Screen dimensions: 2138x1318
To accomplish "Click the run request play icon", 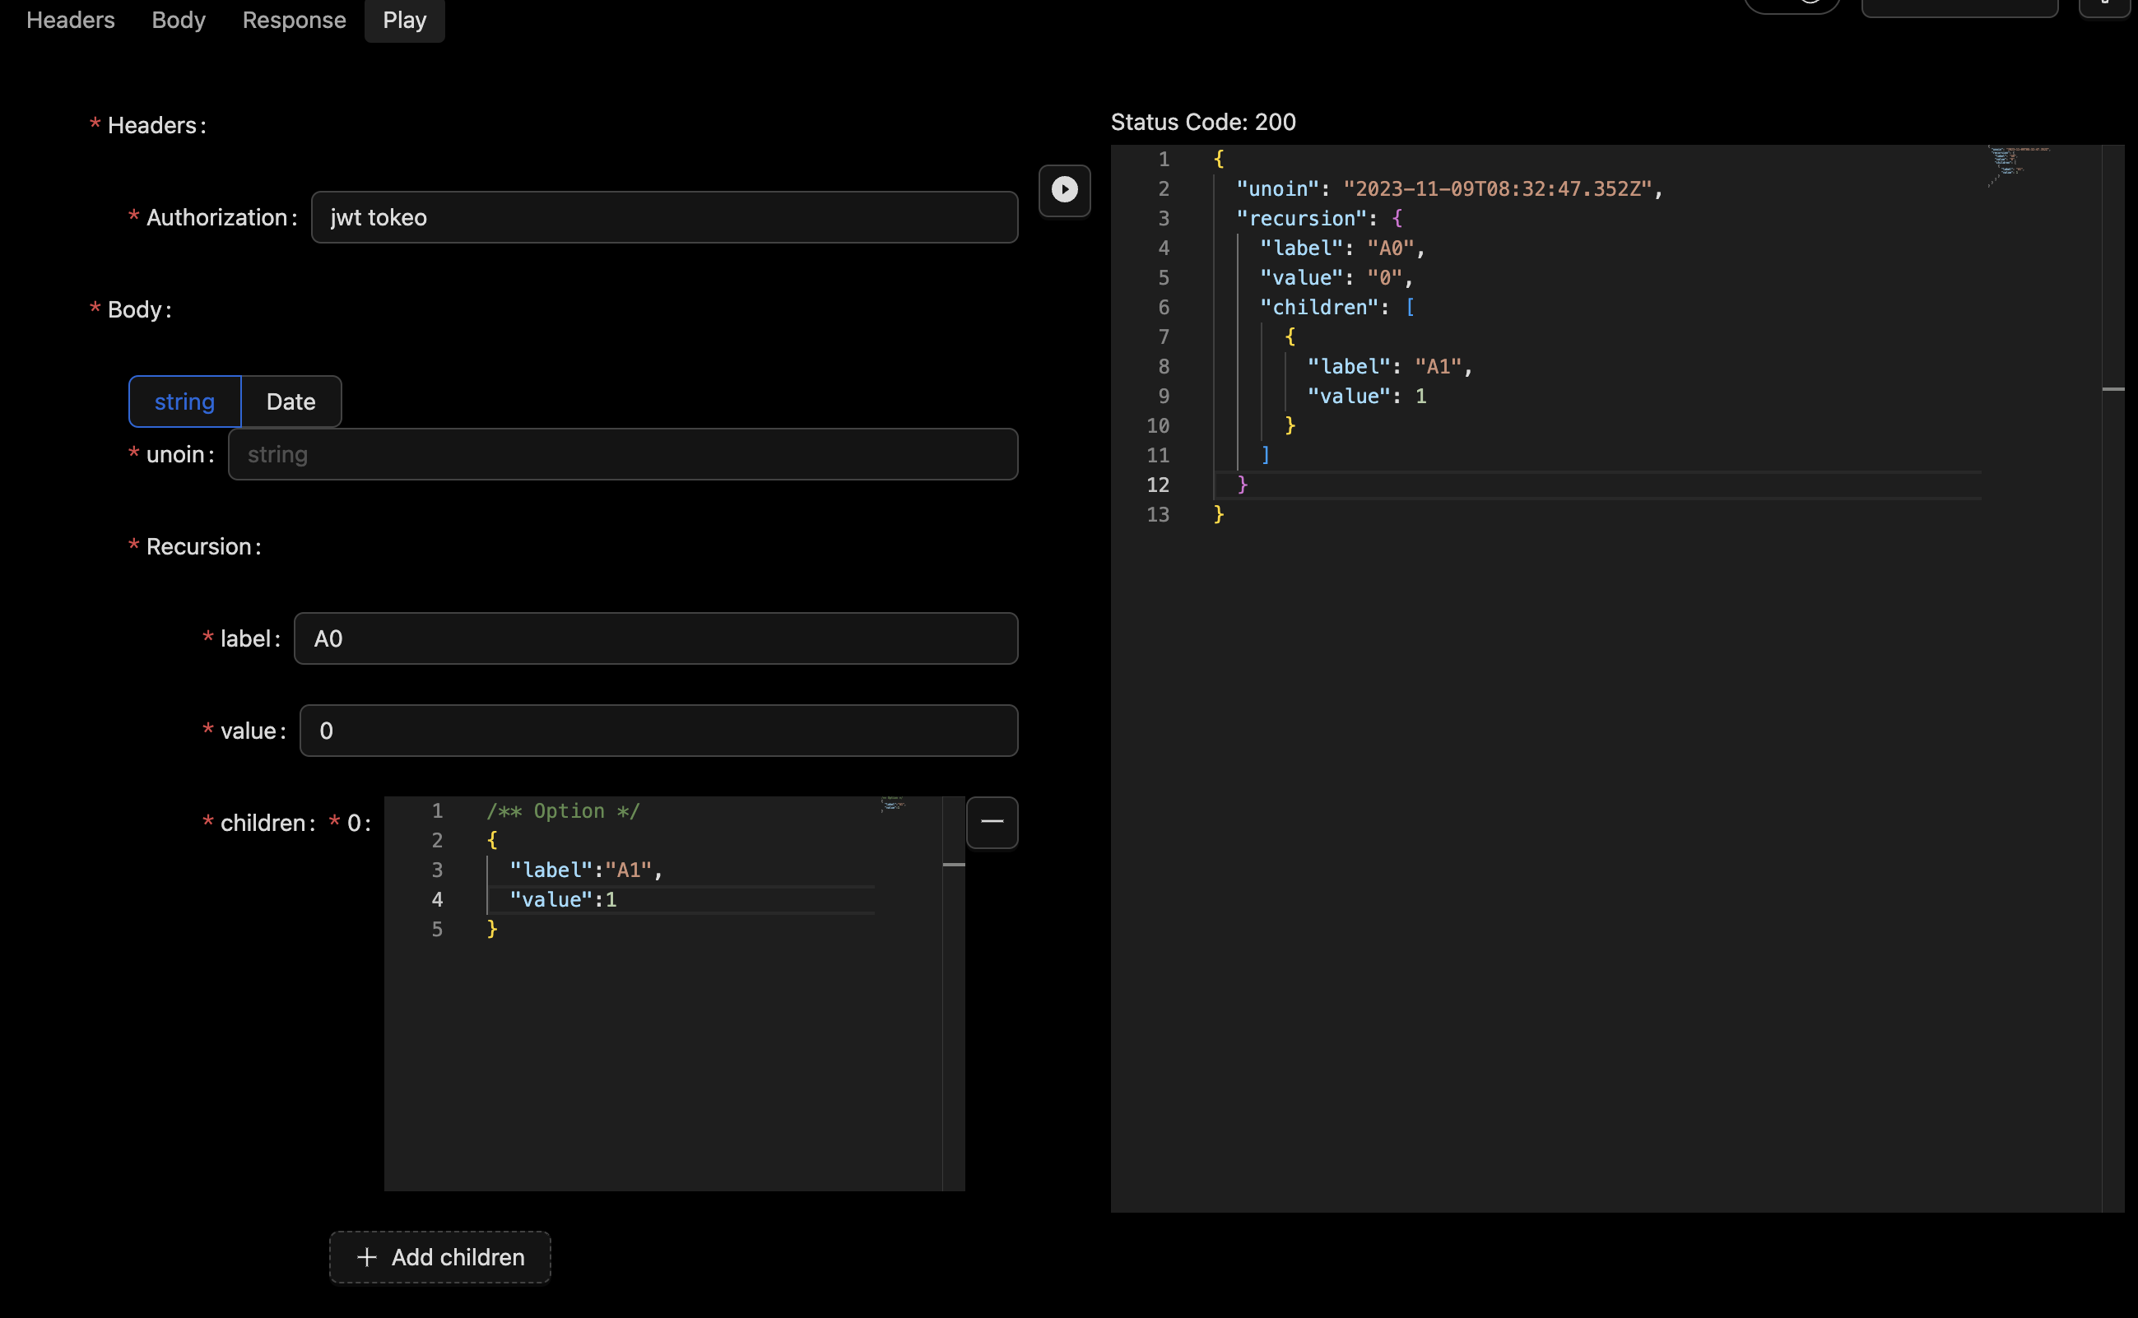I will point(1065,191).
